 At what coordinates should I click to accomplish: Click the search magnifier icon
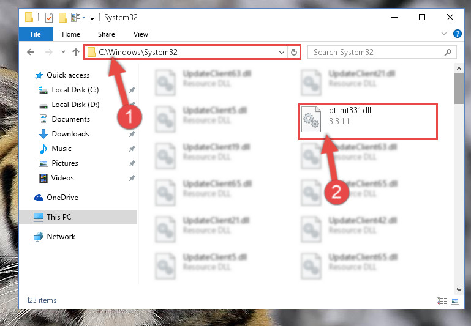[448, 52]
